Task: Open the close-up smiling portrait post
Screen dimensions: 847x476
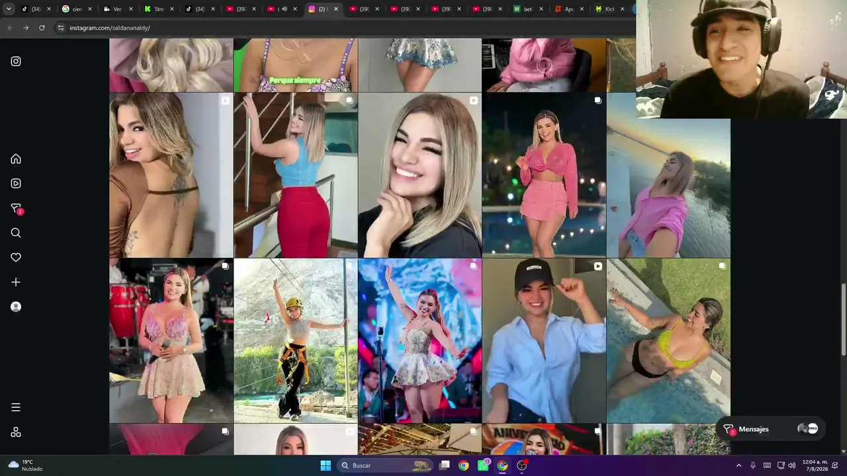Action: click(420, 175)
